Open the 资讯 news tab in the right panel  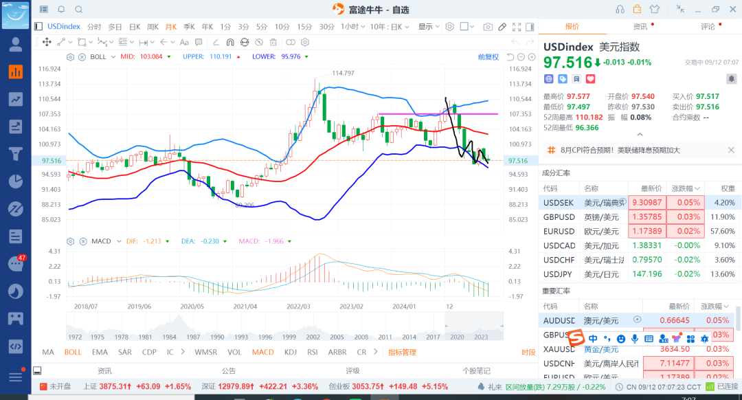(640, 27)
